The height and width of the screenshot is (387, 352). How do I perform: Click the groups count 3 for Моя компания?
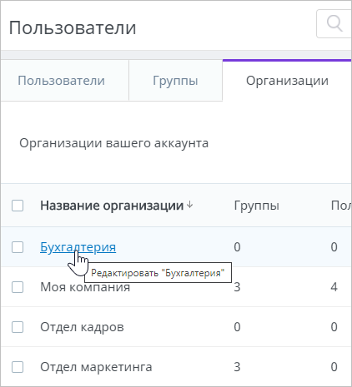pos(237,287)
